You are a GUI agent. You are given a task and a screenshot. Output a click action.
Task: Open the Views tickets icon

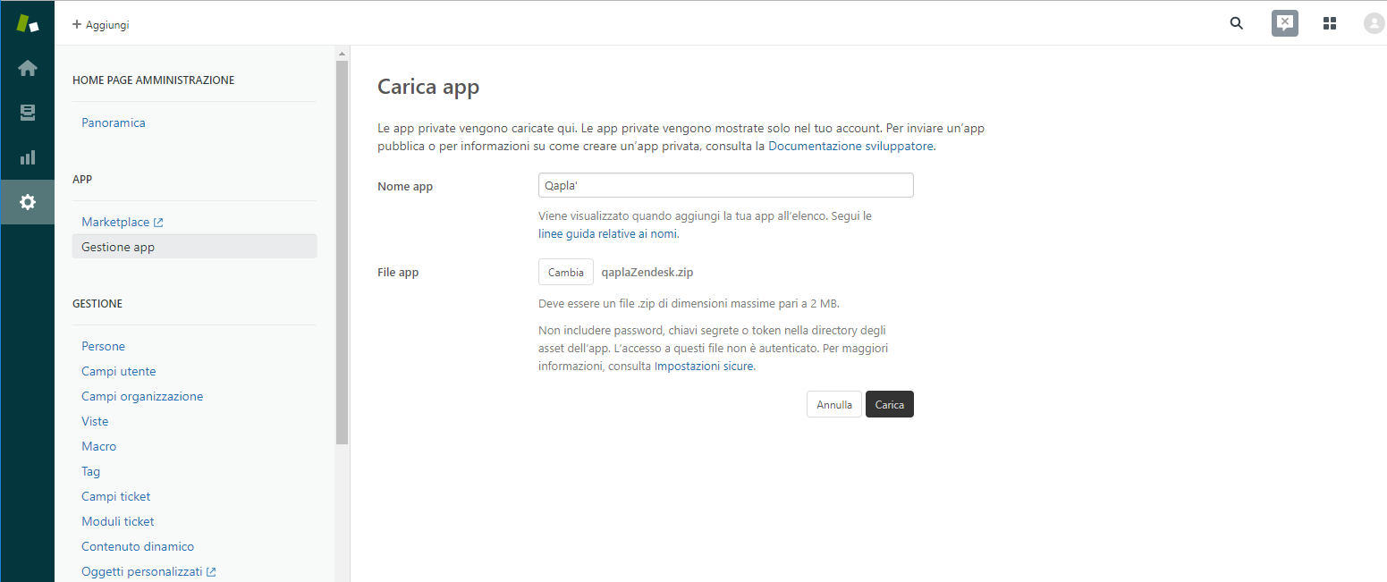[28, 113]
